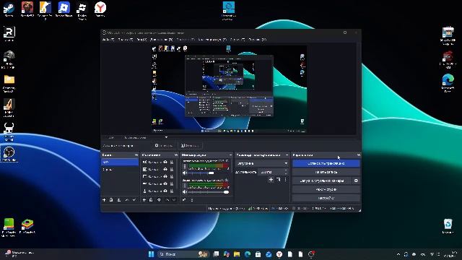462x260 pixels.
Task: Add a scene transition with the plus icon
Action: (271, 180)
